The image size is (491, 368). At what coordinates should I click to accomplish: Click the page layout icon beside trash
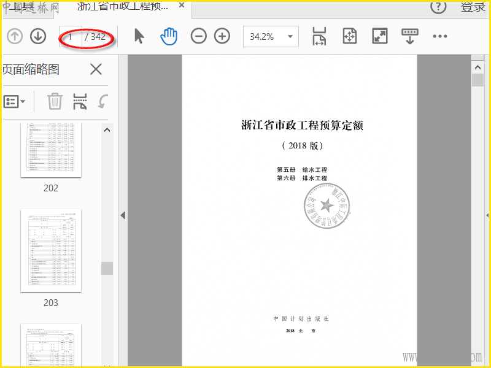(x=80, y=101)
